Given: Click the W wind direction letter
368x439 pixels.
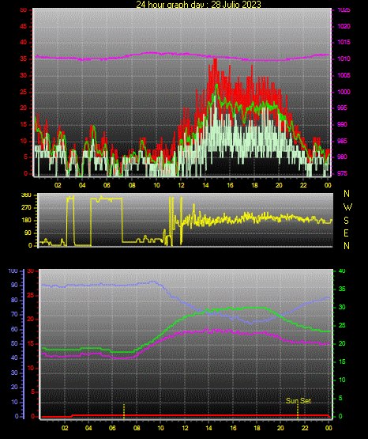Looking at the screenshot, I should tap(347, 207).
